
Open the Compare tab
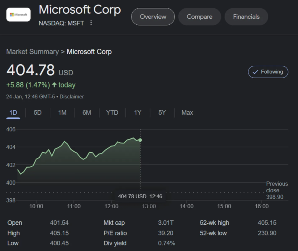200,17
